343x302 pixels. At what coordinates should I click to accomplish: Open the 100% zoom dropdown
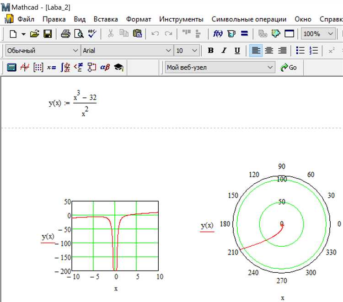pos(331,34)
